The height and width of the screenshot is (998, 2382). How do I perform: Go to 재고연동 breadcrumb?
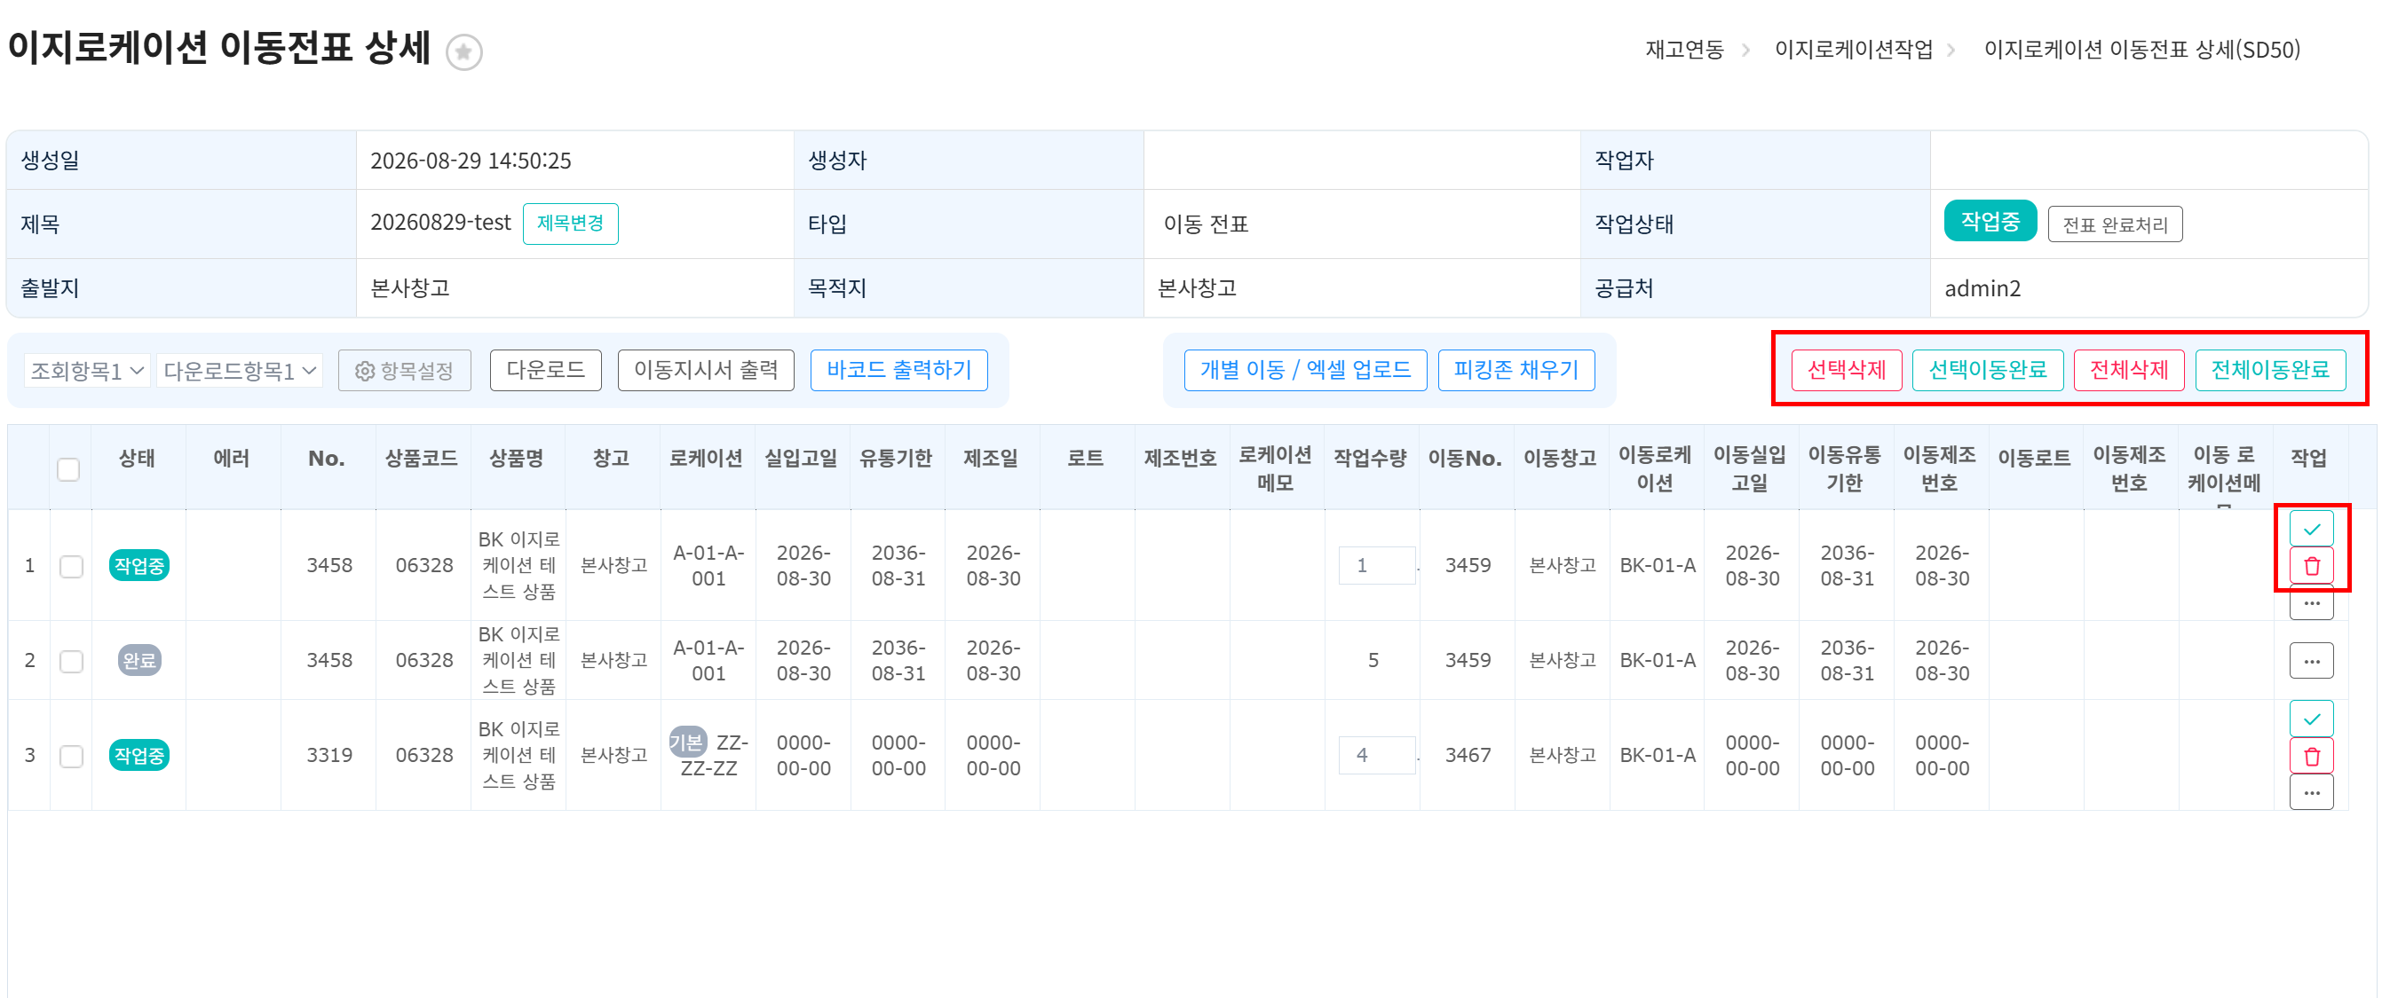click(x=1684, y=49)
